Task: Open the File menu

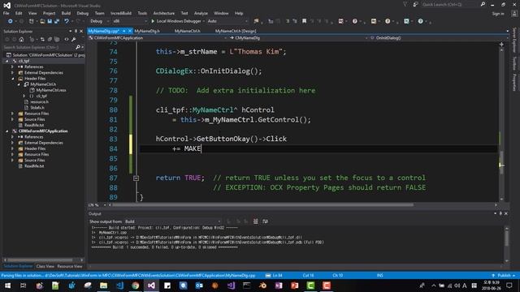Action: (x=6, y=13)
